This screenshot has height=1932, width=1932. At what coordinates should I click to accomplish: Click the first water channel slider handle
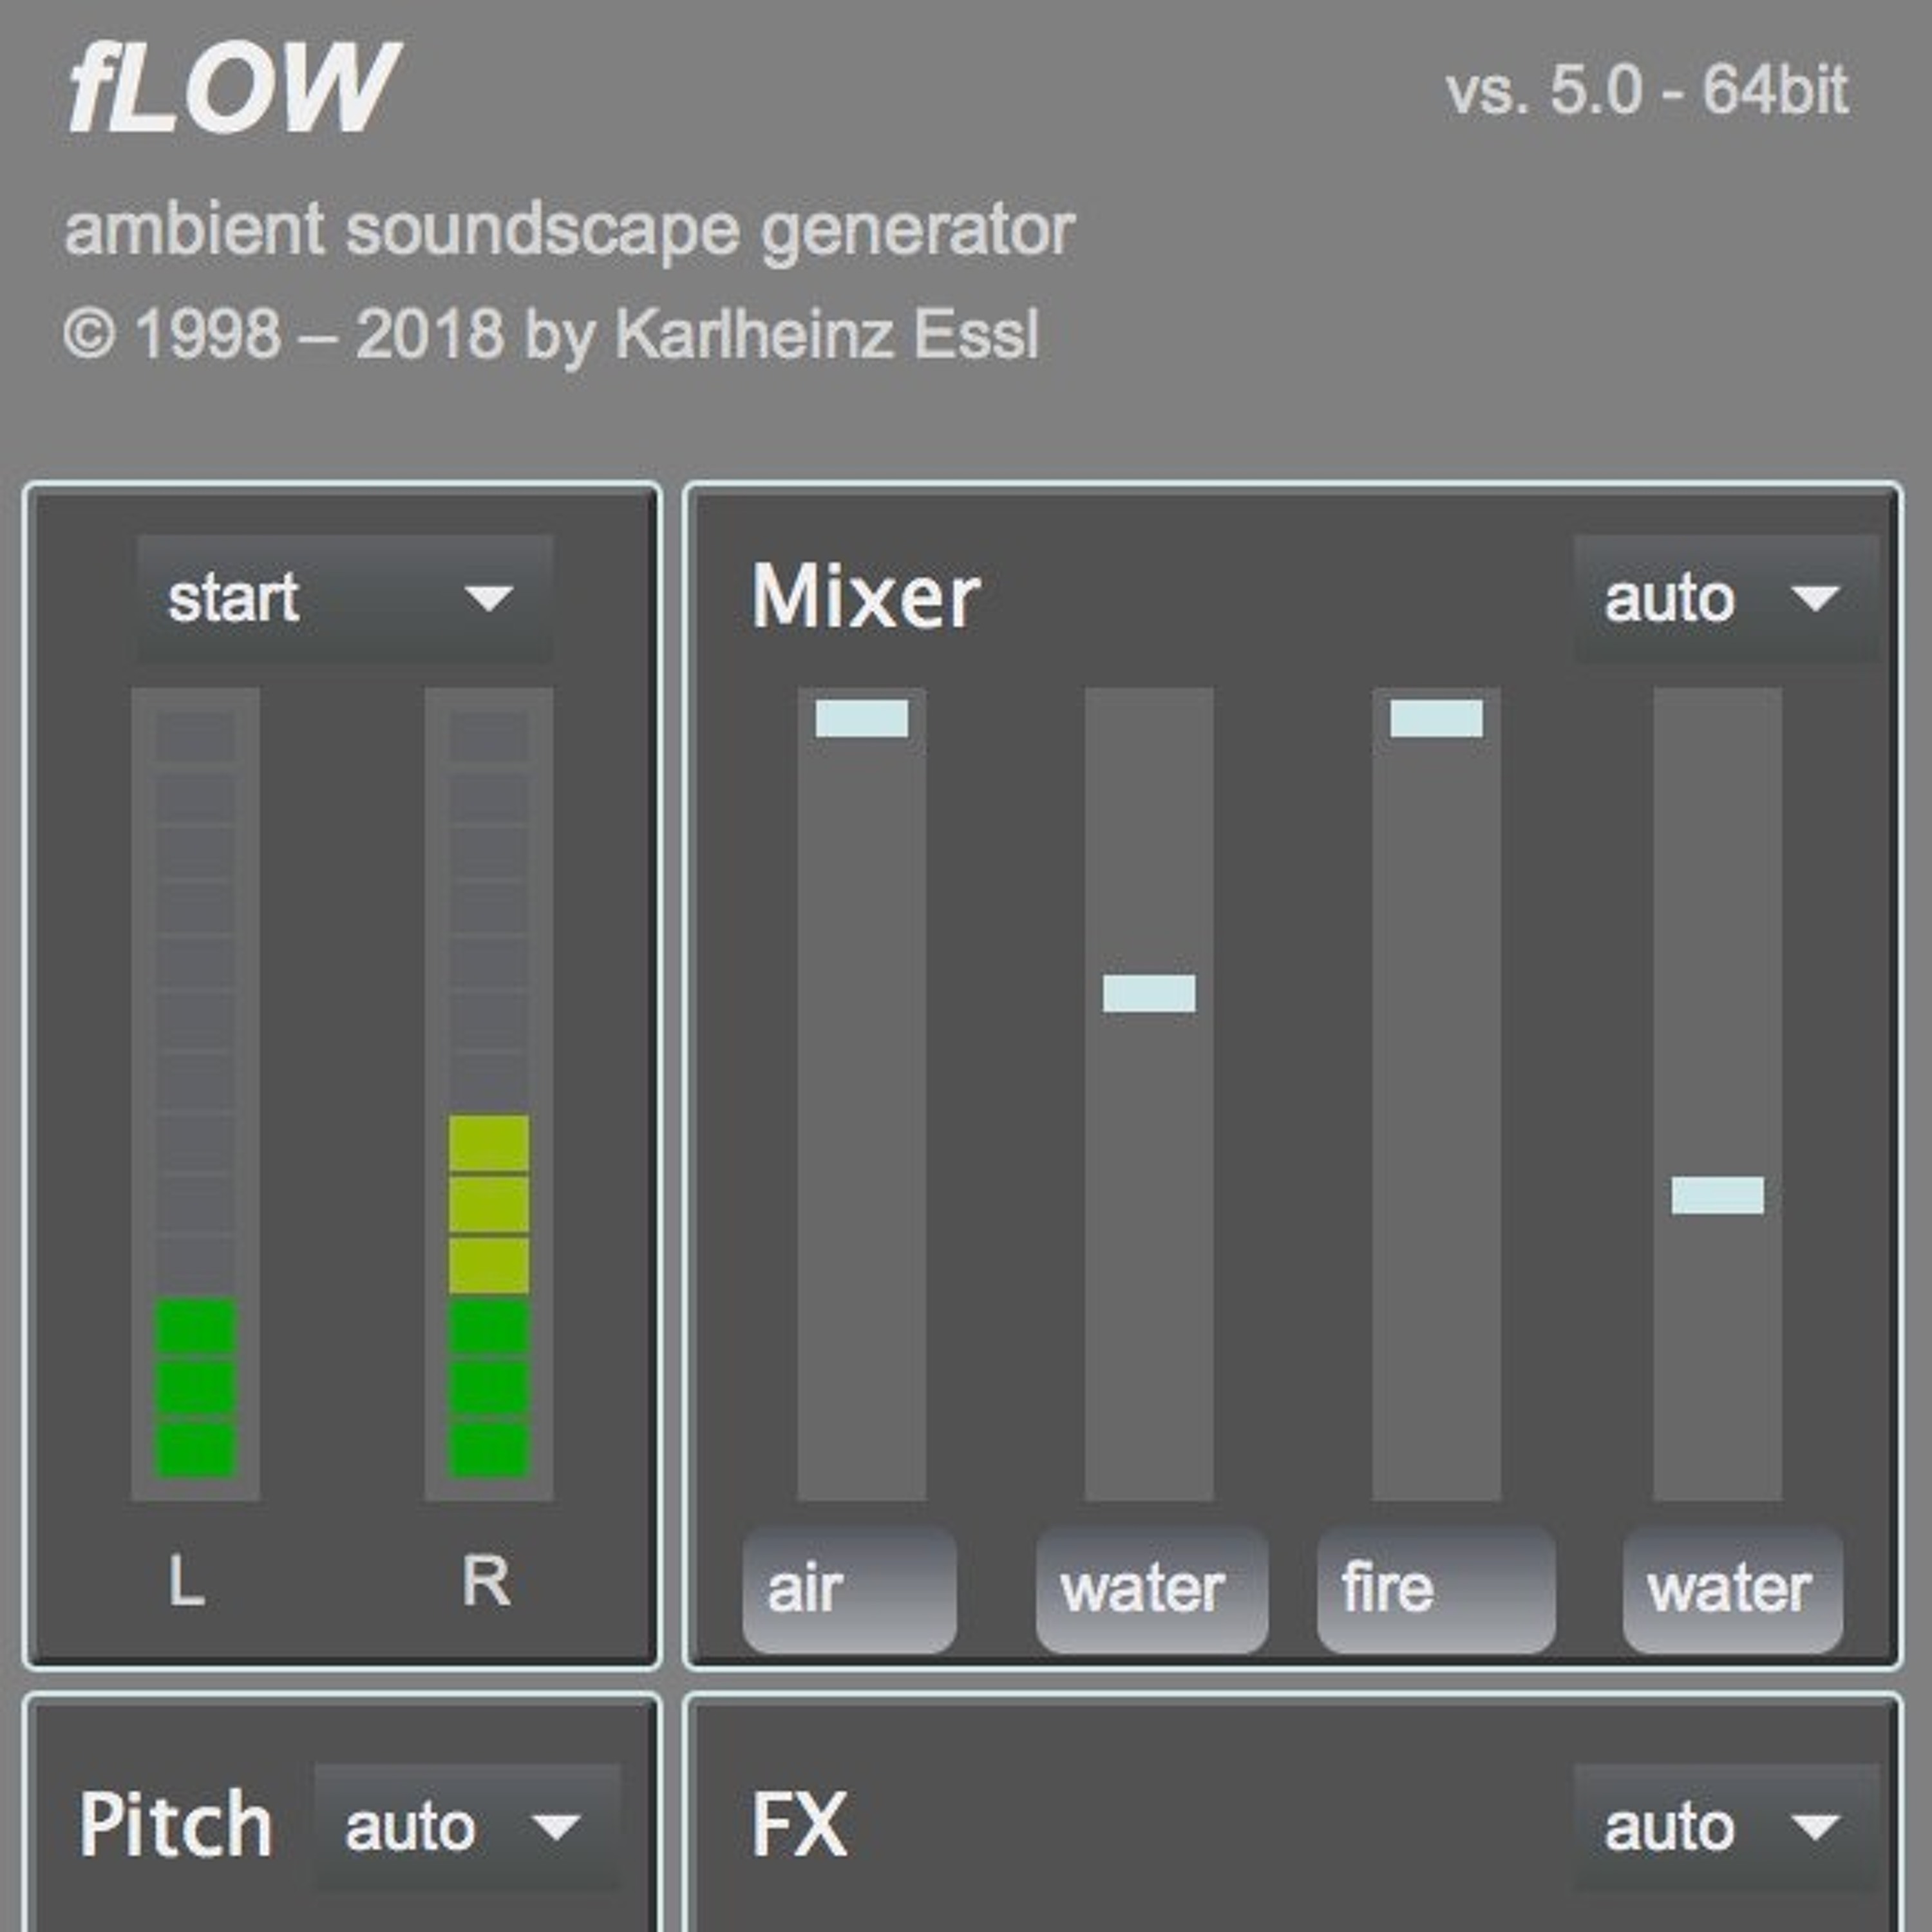point(1149,993)
